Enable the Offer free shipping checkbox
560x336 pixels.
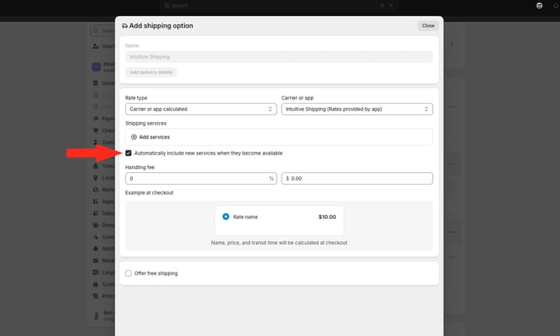[x=128, y=273]
